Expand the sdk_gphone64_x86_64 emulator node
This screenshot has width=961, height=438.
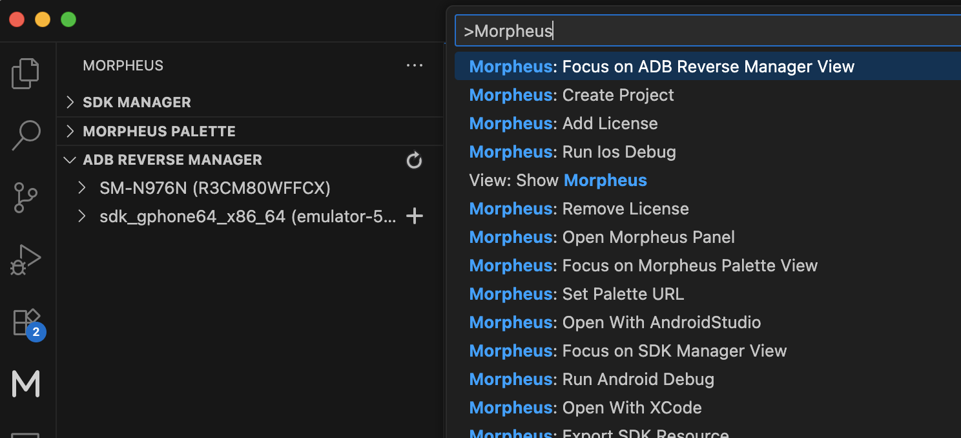click(x=82, y=216)
